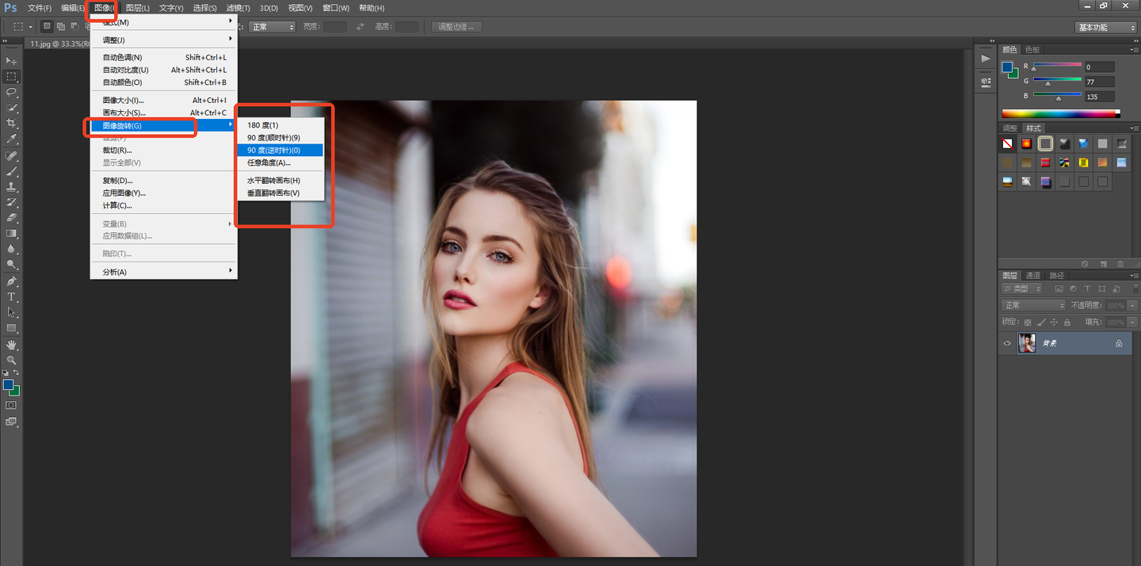Select the Eraser tool

tap(12, 218)
